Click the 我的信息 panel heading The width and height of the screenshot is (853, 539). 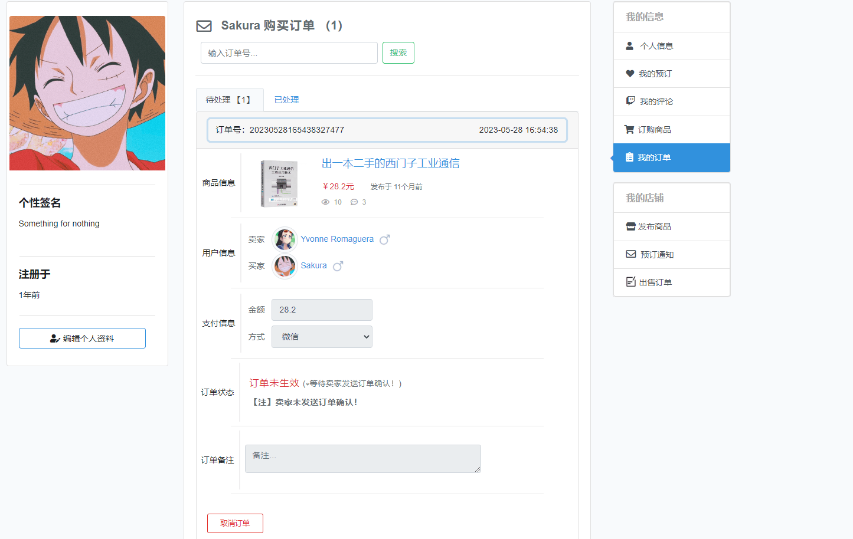tap(645, 17)
